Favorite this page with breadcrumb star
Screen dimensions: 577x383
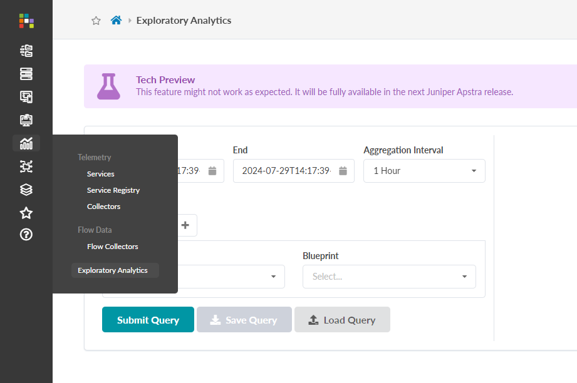[96, 21]
